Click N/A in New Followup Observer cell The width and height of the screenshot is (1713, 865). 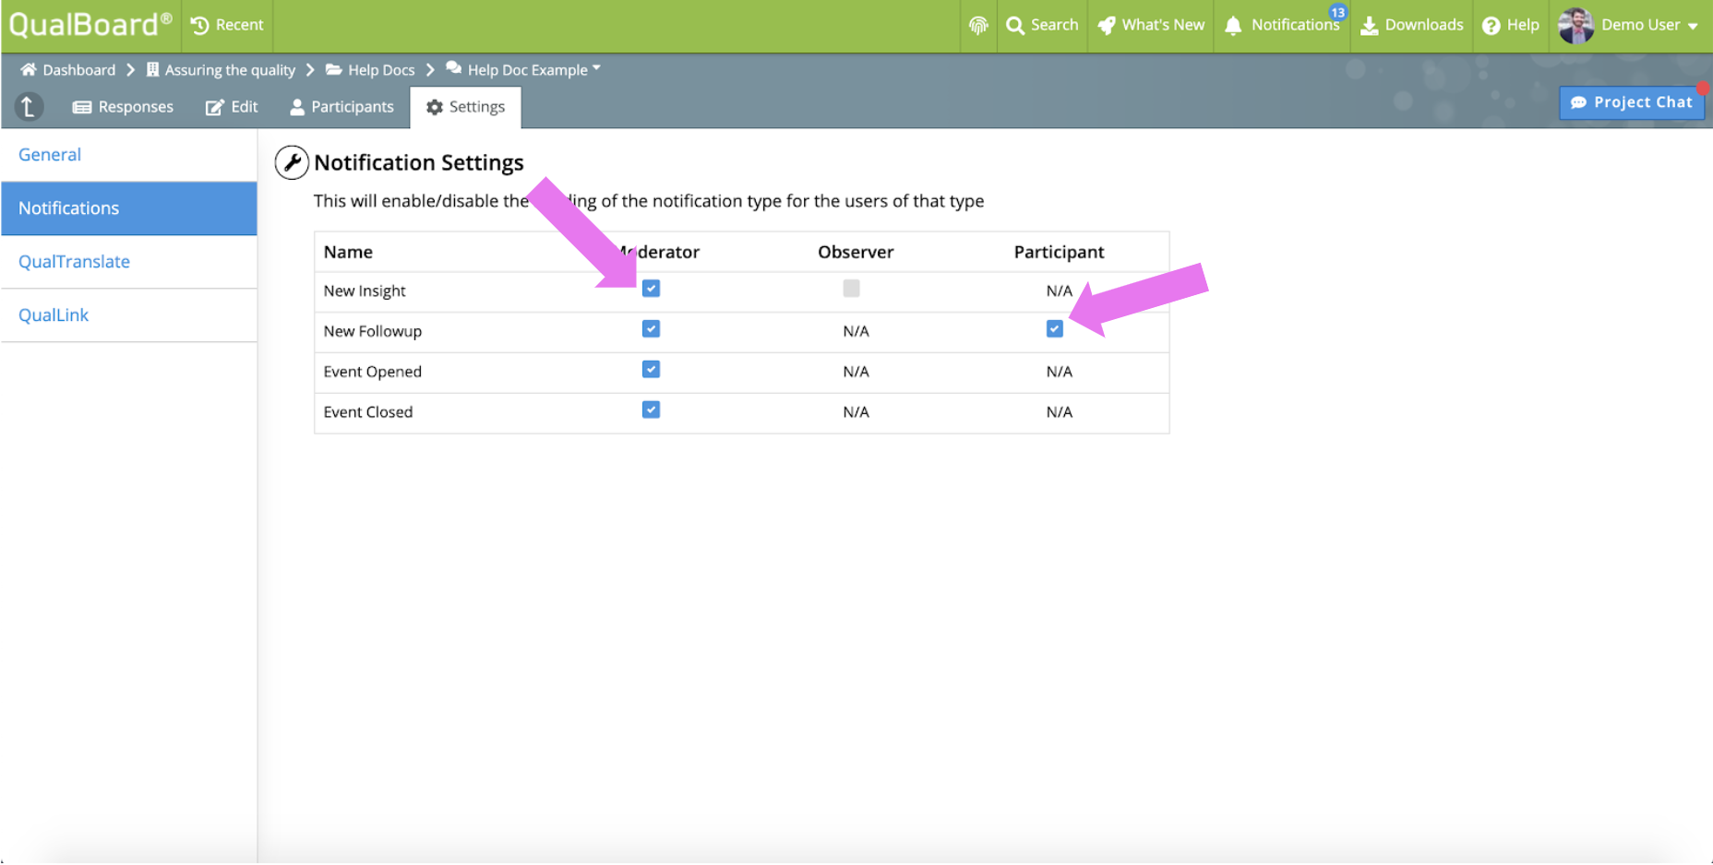[856, 331]
